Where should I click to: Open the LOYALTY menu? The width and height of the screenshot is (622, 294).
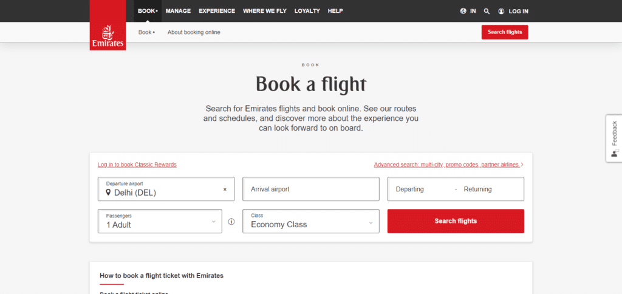[x=307, y=11]
